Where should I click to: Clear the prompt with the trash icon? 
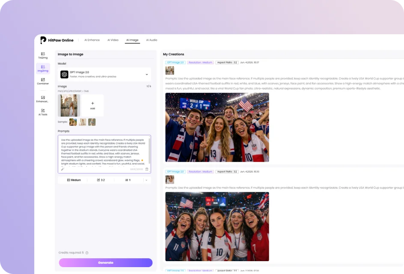coord(147,170)
